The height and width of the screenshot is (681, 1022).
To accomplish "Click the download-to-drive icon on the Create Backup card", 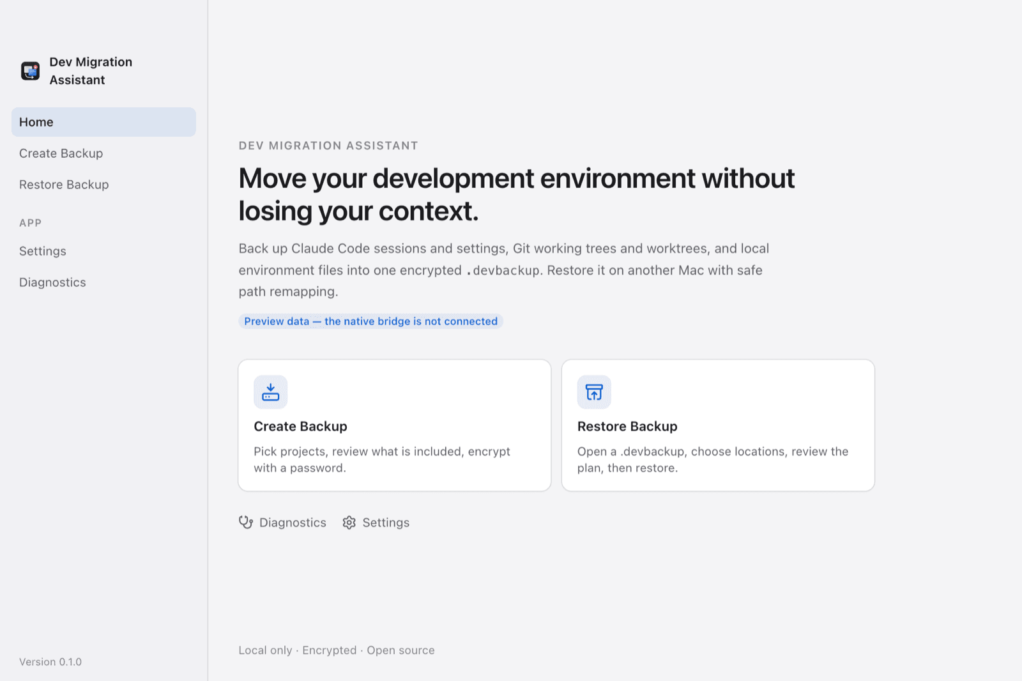I will point(271,392).
